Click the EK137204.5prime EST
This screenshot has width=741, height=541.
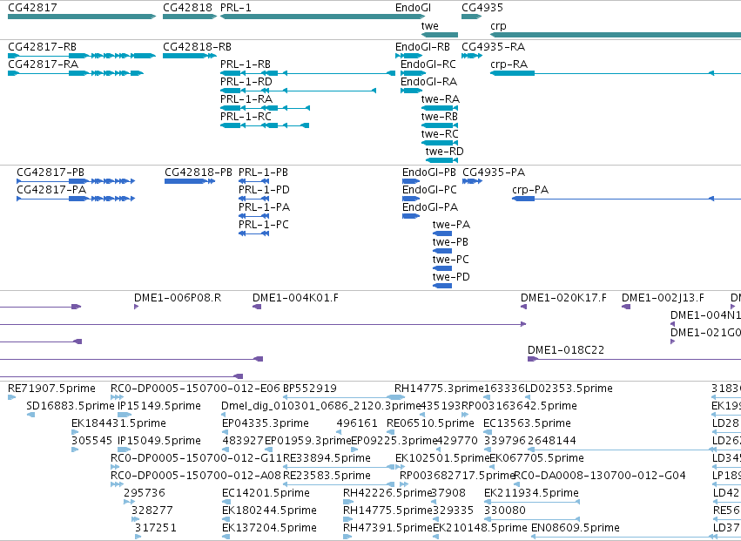tap(226, 538)
